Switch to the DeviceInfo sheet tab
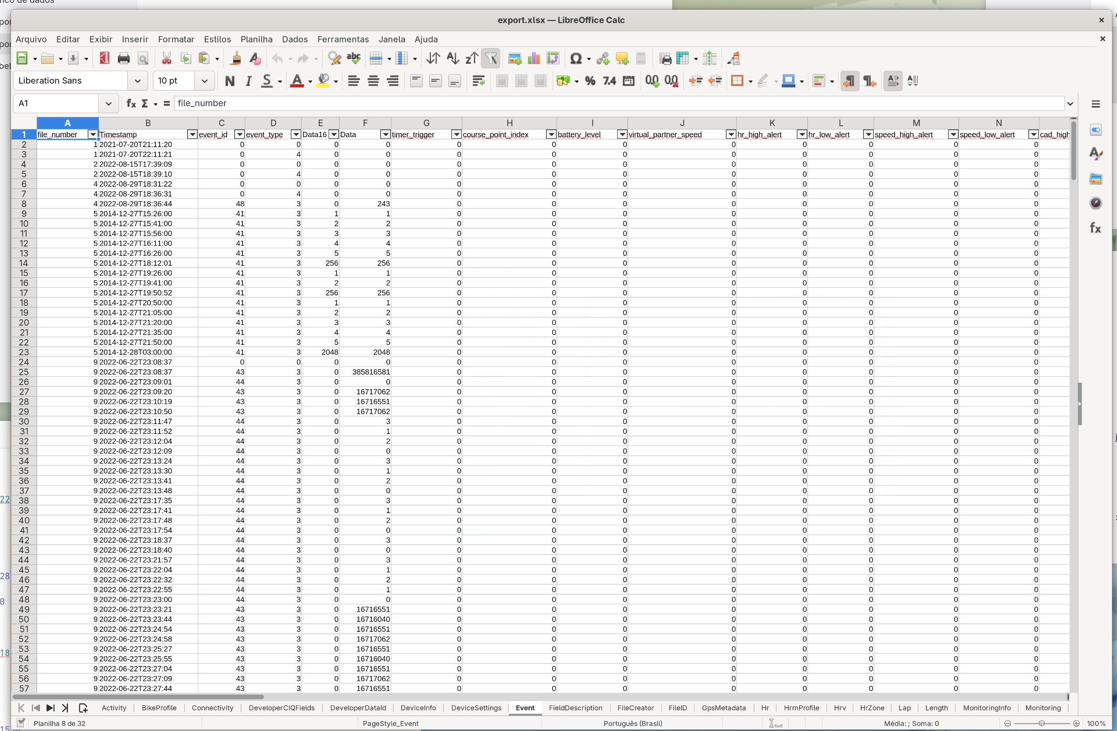1117x731 pixels. tap(418, 708)
